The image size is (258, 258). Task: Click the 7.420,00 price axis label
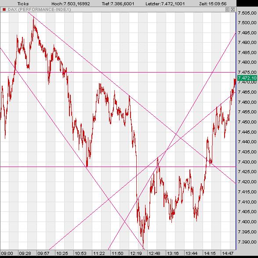(x=247, y=182)
